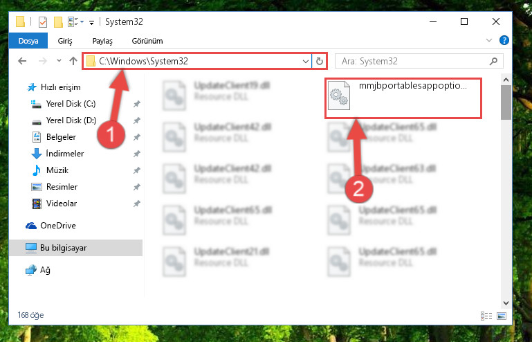
Task: Switch to large thumbnails view icon
Action: 502,316
